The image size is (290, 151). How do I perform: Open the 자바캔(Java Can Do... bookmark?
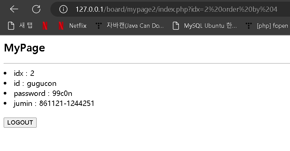(130, 26)
